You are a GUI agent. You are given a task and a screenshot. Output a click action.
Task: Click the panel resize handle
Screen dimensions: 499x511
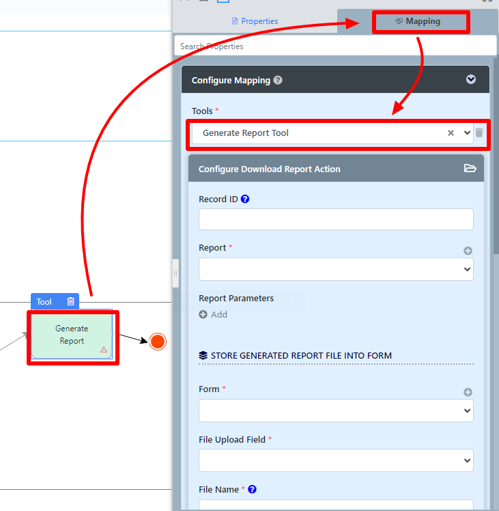(175, 273)
